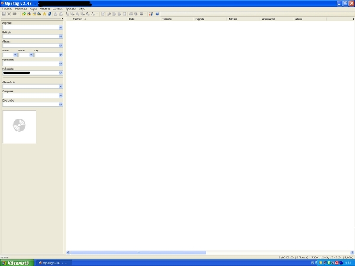Sort by the Album Artist column header

point(276,19)
